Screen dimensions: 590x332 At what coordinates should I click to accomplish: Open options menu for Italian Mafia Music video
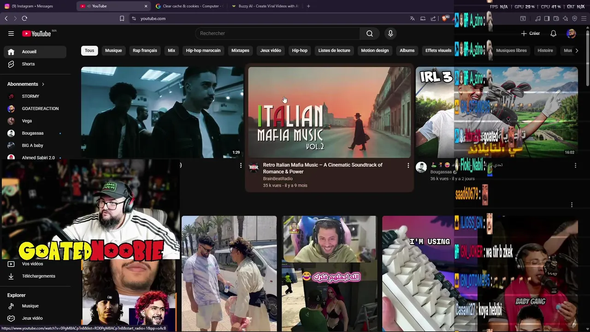click(408, 165)
